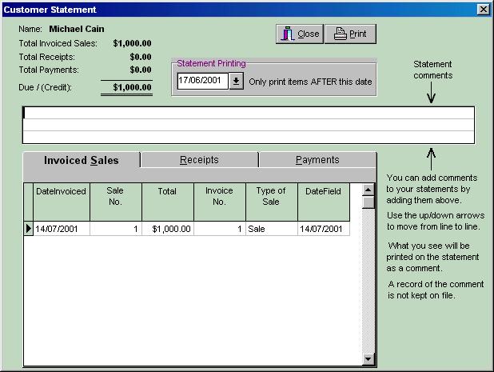Click the DateField cell 14/07/2001
Image resolution: width=494 pixels, height=372 pixels.
324,229
